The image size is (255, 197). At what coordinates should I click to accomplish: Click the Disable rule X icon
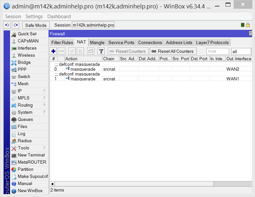[80, 51]
